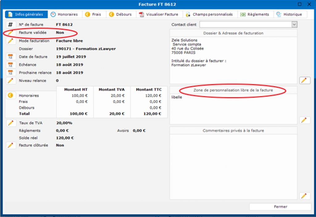
Task: Edit the libelle personalization zone pencil button
Action: click(304, 120)
